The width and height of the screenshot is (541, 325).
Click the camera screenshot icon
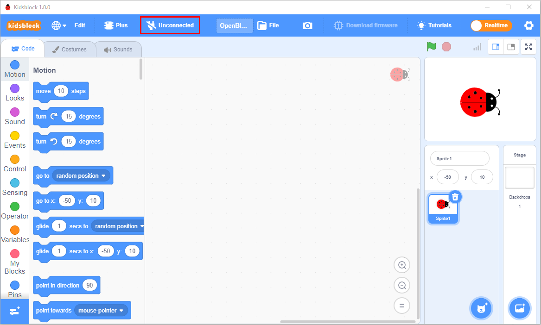307,25
